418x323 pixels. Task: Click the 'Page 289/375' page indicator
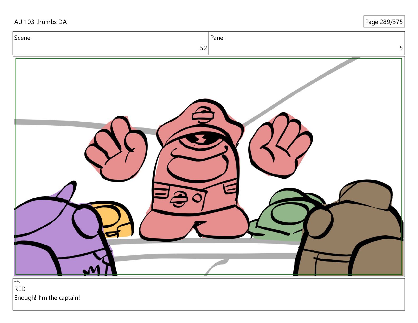pos(384,22)
